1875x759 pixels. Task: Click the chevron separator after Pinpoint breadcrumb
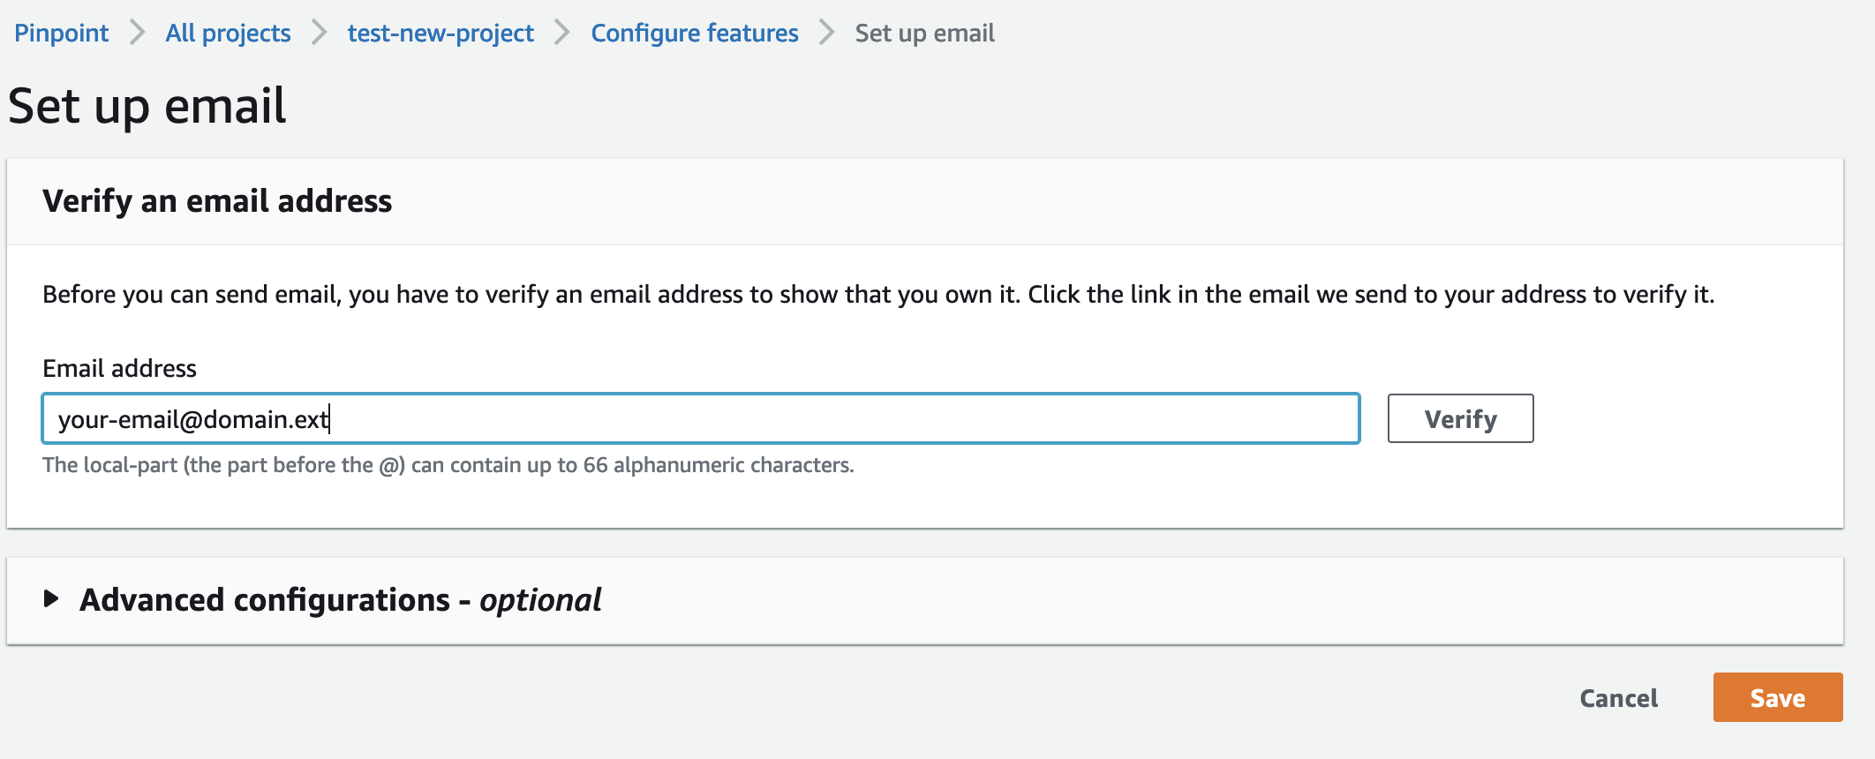[x=137, y=34]
